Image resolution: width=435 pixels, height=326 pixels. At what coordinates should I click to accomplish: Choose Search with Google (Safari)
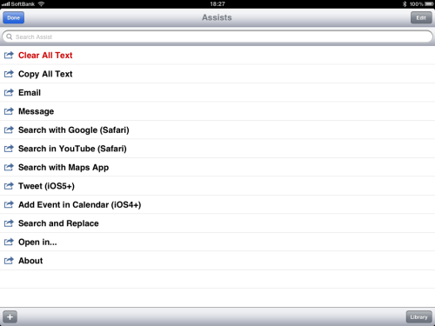217,130
